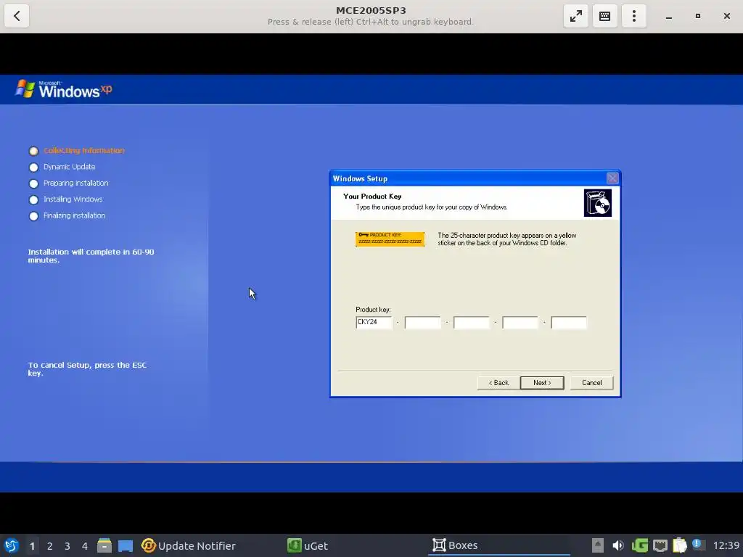The height and width of the screenshot is (557, 743).
Task: Switch to workspace 4
Action: tap(85, 546)
